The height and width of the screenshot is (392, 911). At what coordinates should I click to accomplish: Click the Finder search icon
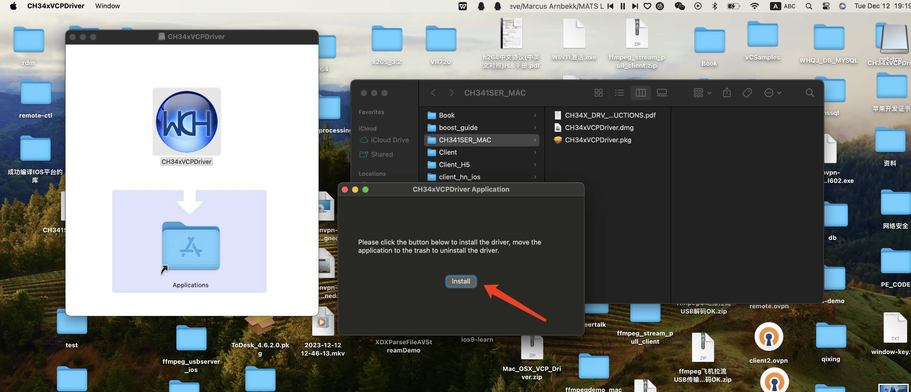coord(810,93)
